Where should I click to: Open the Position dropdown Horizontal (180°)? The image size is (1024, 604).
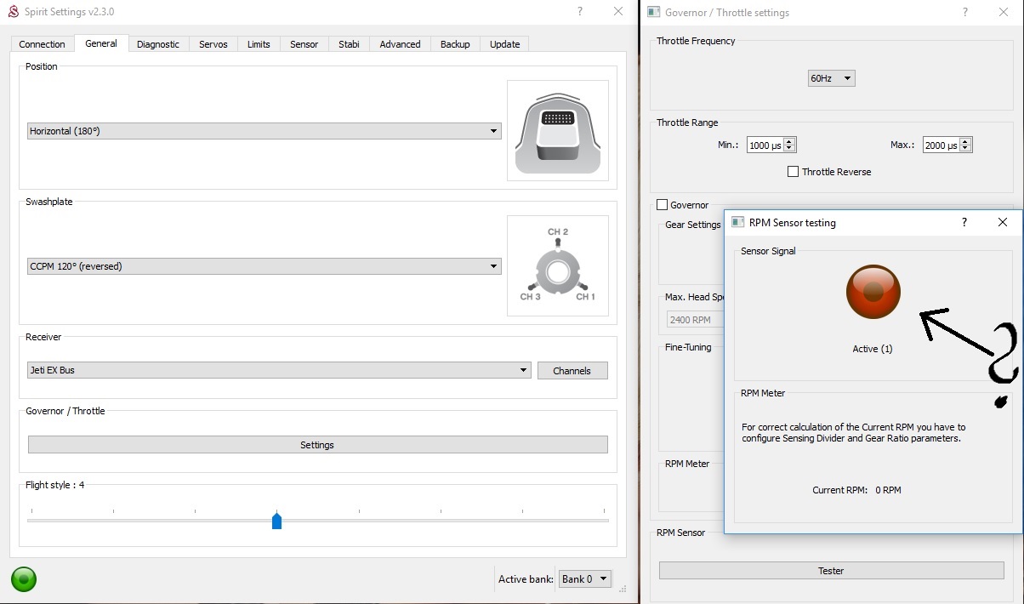[x=264, y=131]
